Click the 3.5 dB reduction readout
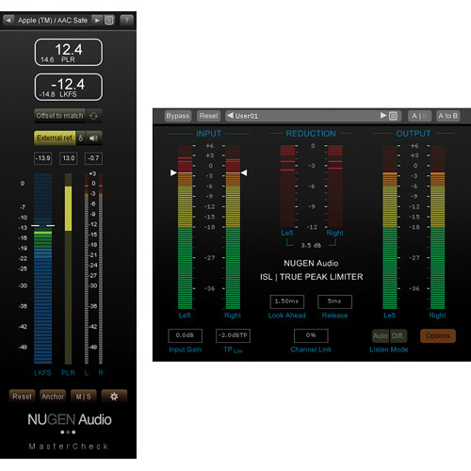Screen dimensions: 471x471 (311, 245)
